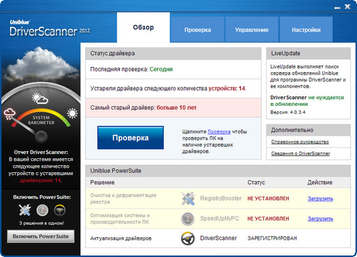
Task: Click the Статус column header
Action: pyautogui.click(x=256, y=182)
